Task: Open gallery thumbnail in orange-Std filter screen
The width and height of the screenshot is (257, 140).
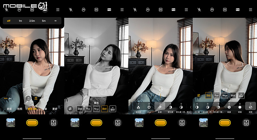Action: coord(203,123)
